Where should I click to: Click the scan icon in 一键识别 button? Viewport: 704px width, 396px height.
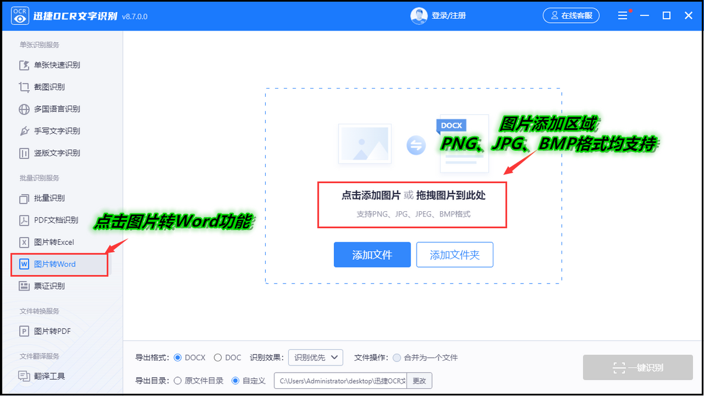619,368
